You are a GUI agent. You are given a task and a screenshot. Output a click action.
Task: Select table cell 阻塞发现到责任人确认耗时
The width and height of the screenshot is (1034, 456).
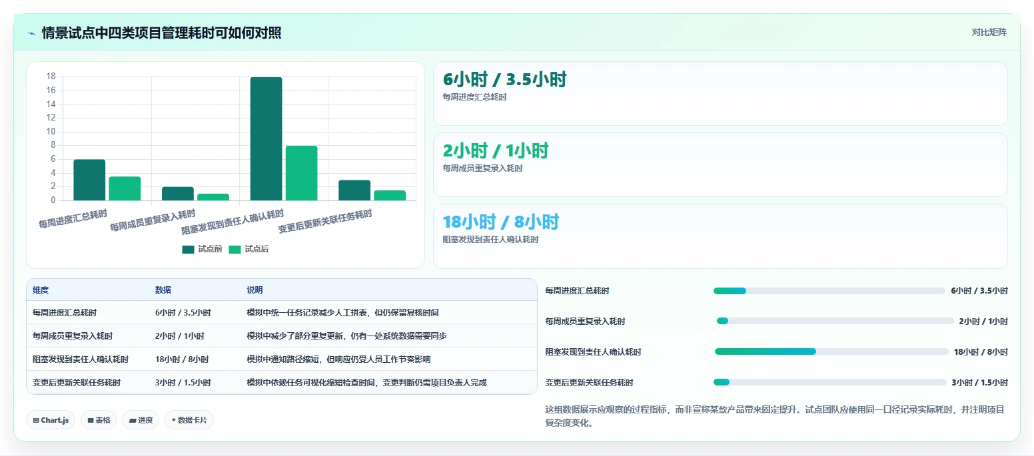[x=81, y=359]
